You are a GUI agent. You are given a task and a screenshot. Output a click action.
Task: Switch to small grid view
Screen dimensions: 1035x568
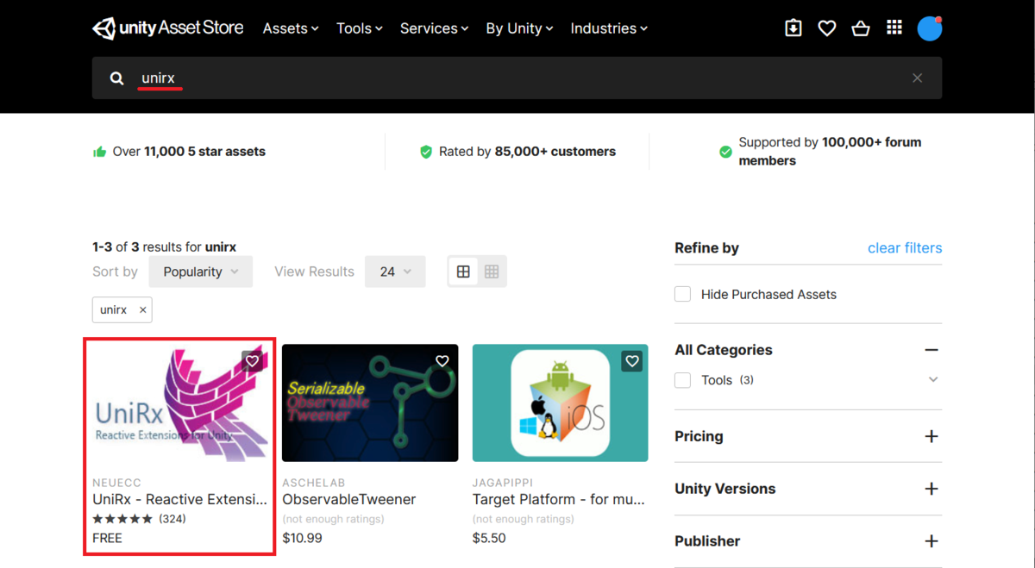click(492, 272)
